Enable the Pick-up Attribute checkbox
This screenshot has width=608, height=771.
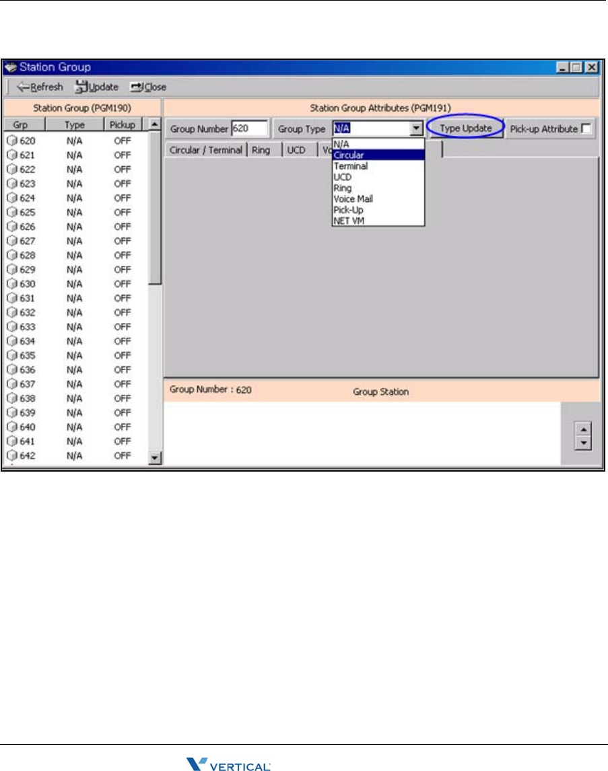pos(586,128)
